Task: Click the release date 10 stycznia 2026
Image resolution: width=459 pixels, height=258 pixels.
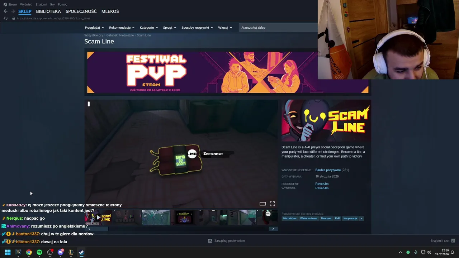Action: point(327,176)
